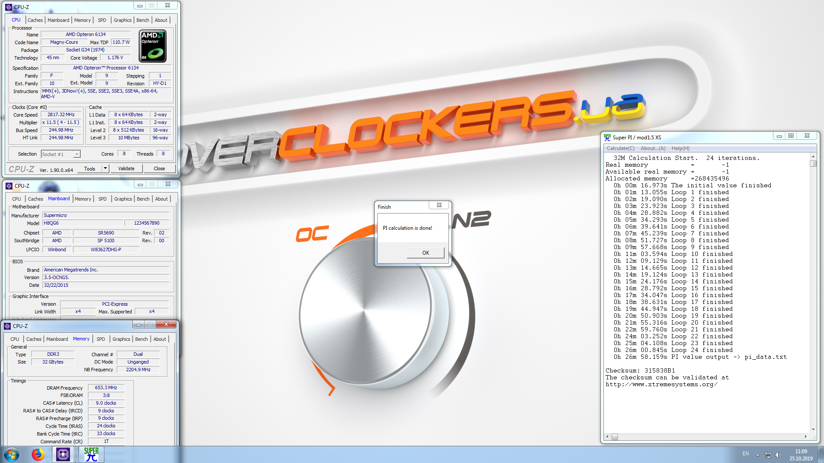Viewport: 824px width, 463px height.
Task: Click the Validate button
Action: click(126, 168)
